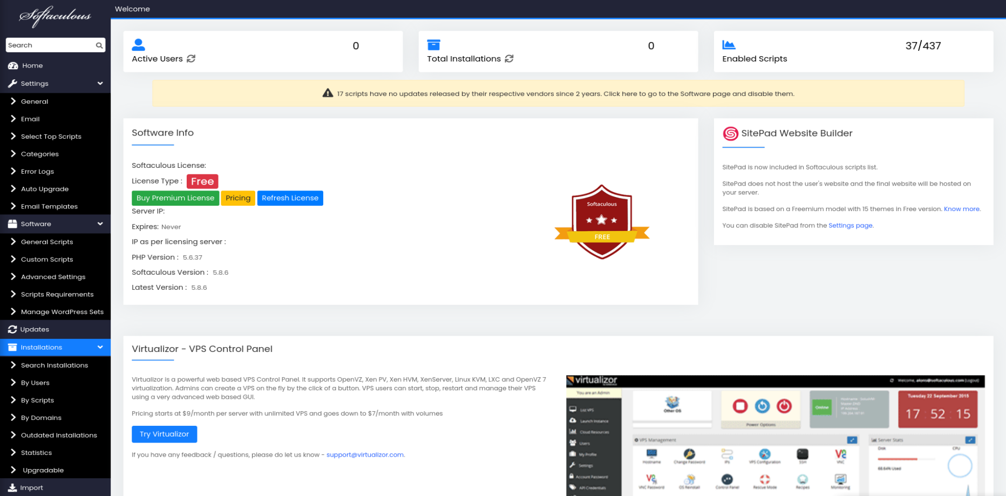
Task: Click the Software box icon in sidebar
Action: click(x=12, y=223)
